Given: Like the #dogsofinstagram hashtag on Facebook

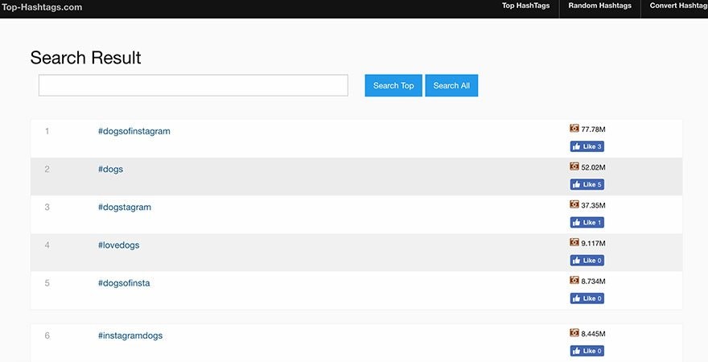Looking at the screenshot, I should coord(587,146).
